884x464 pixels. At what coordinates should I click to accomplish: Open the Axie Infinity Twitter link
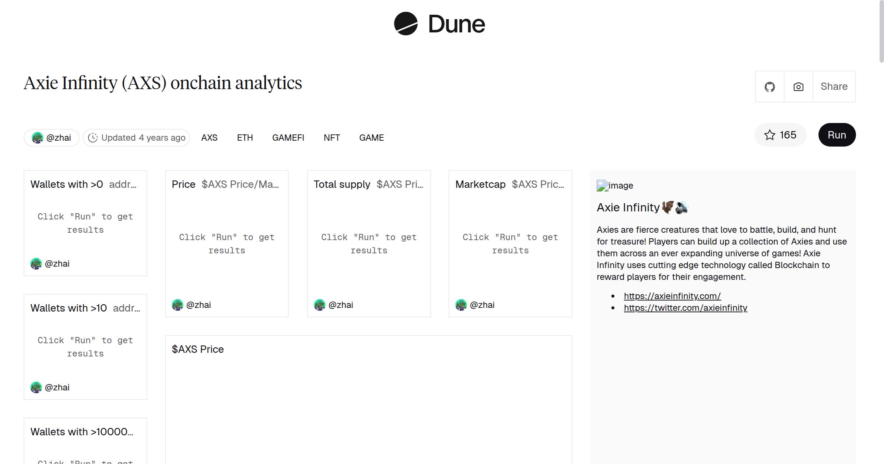[x=685, y=307]
